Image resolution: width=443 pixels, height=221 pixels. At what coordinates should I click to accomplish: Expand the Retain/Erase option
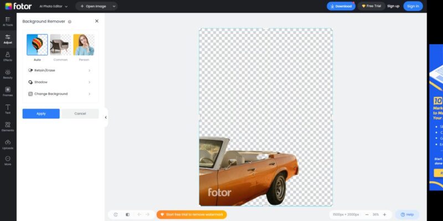60,70
